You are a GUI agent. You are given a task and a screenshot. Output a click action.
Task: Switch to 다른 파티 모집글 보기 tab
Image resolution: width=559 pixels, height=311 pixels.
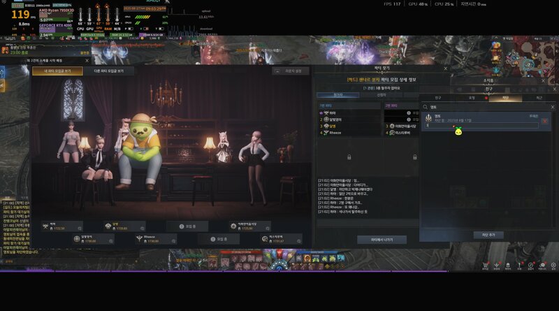pyautogui.click(x=109, y=71)
